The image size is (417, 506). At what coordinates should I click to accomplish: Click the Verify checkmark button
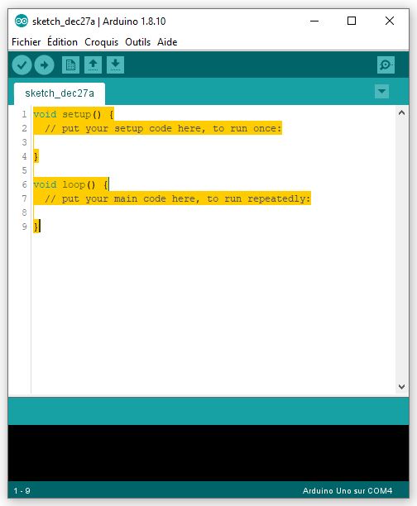(x=22, y=65)
